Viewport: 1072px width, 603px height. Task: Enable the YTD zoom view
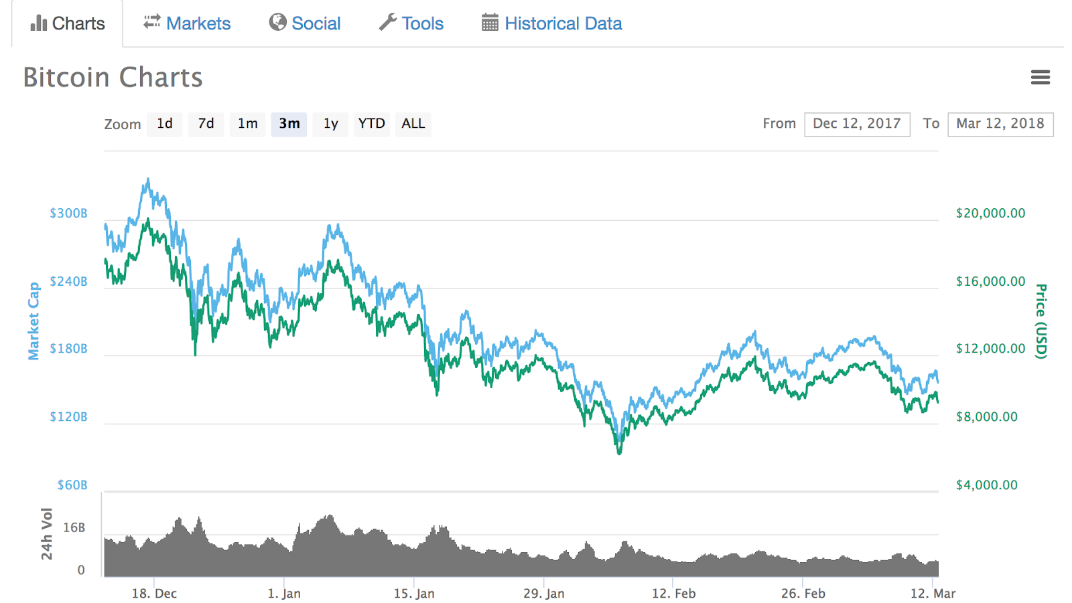click(x=372, y=124)
